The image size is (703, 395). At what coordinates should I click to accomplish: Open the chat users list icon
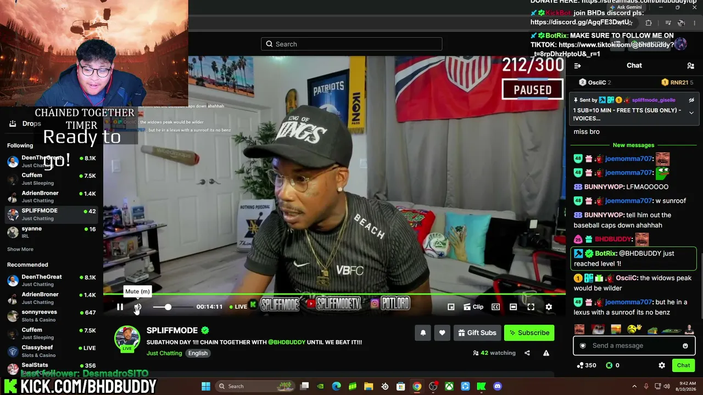coord(690,66)
